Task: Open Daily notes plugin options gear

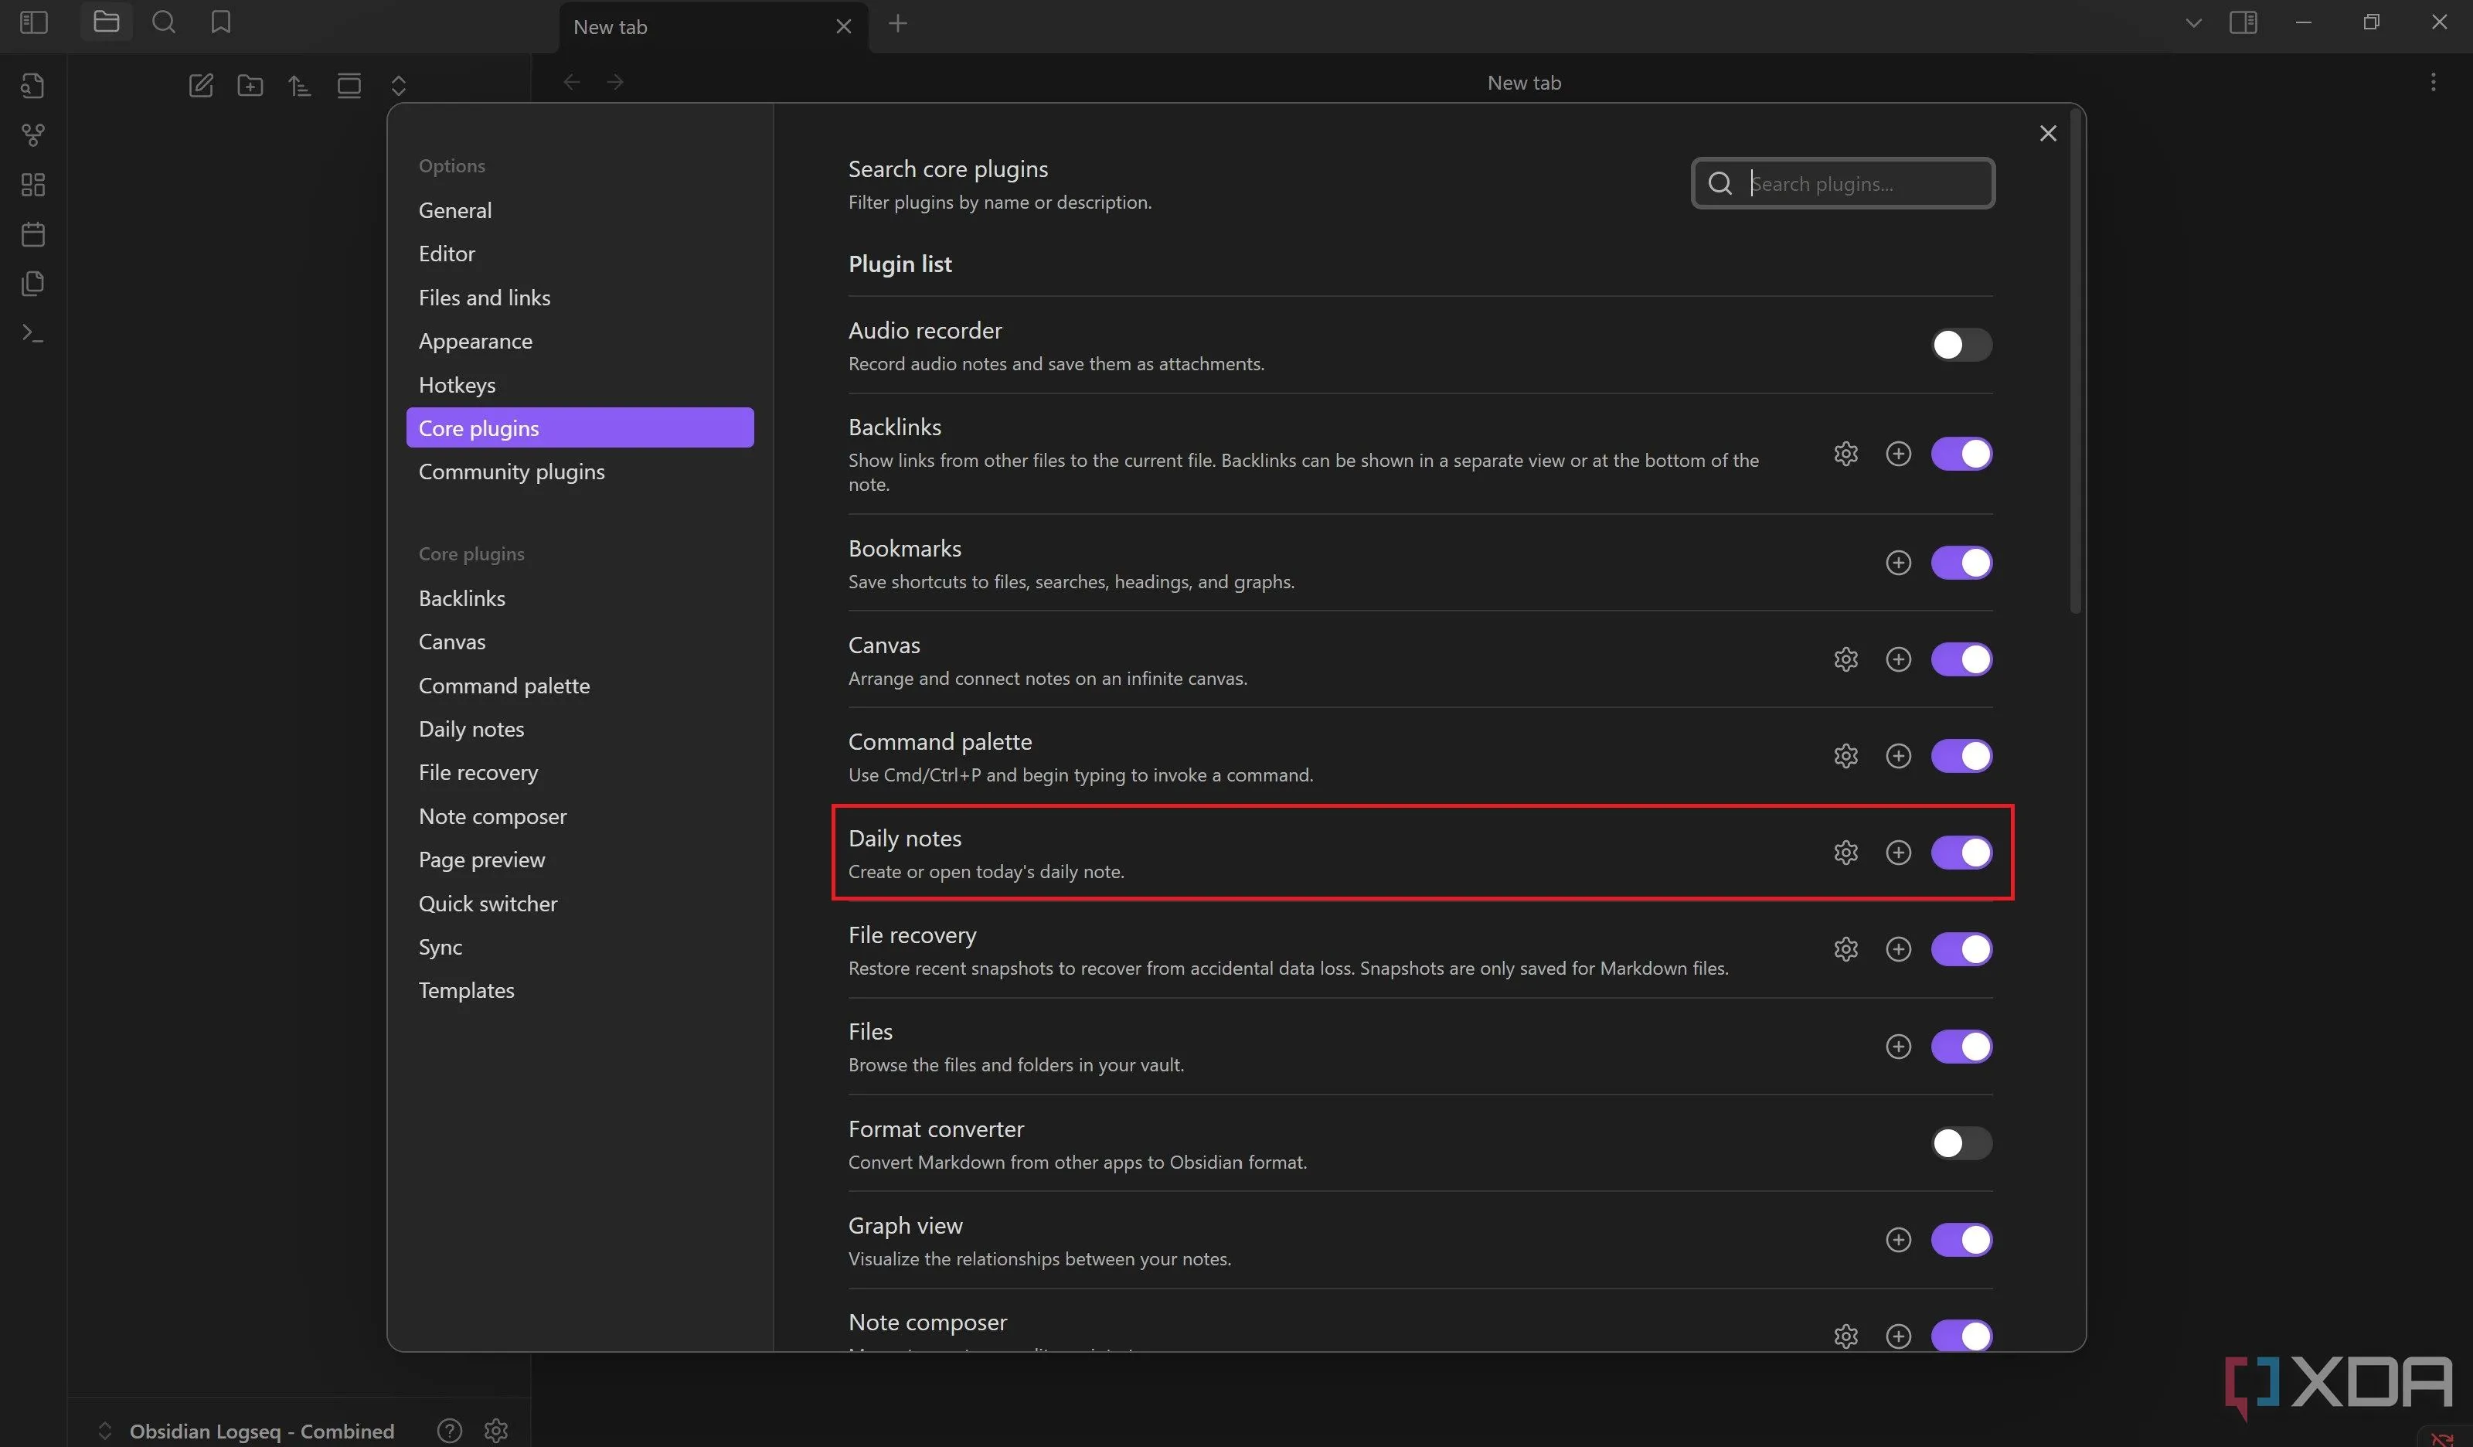Action: point(1846,852)
